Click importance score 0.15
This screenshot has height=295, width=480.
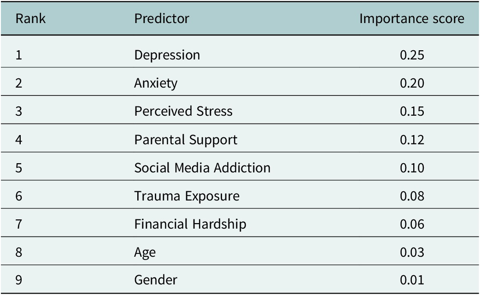(412, 111)
